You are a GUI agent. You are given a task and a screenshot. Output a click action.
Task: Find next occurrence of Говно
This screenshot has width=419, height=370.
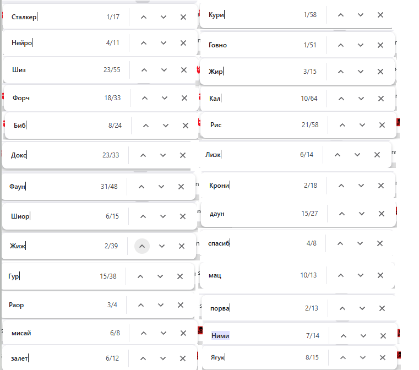tap(361, 45)
